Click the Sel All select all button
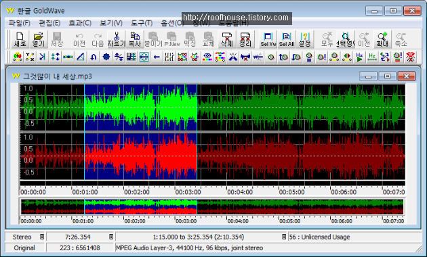The image size is (427, 257). (287, 39)
